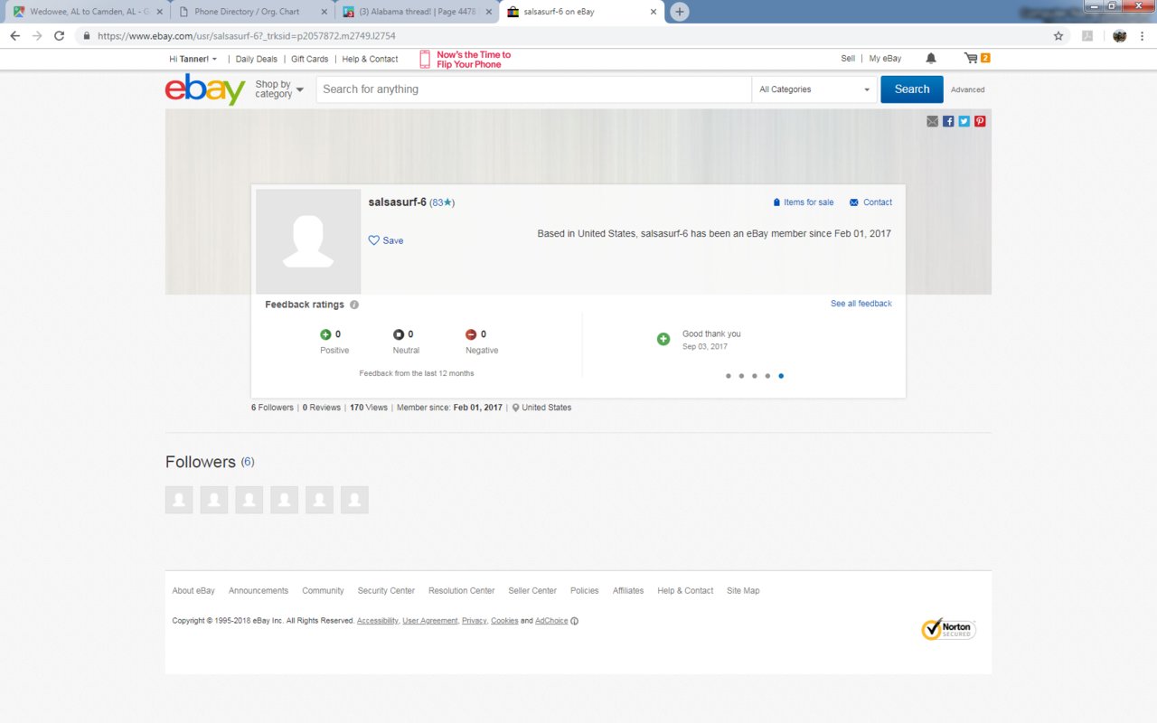Open About eBay footer link
This screenshot has width=1157, height=723.
coord(193,591)
